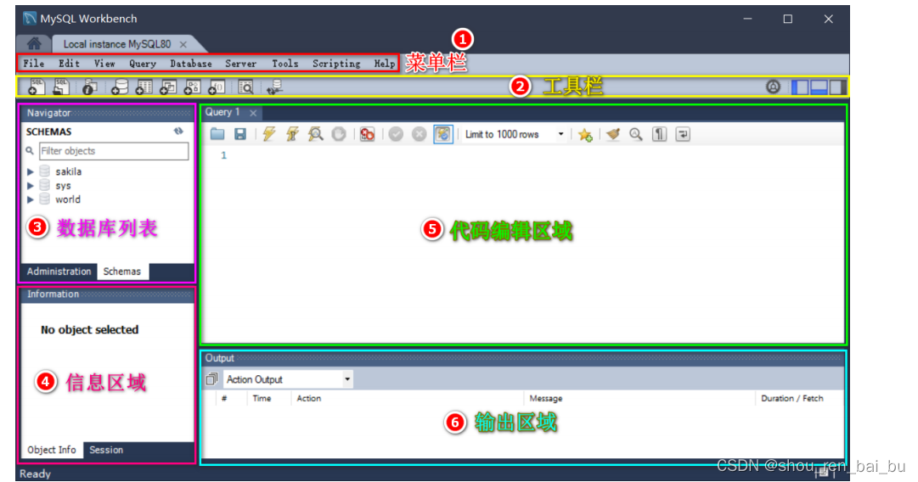Stop query execution hand icon
Image resolution: width=918 pixels, height=482 pixels.
[338, 134]
